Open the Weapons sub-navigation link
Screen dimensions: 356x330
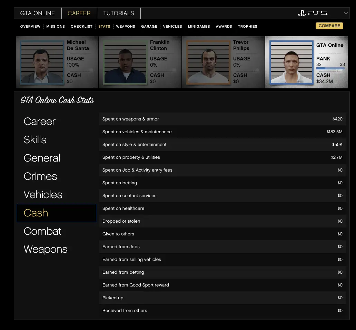coord(126,26)
